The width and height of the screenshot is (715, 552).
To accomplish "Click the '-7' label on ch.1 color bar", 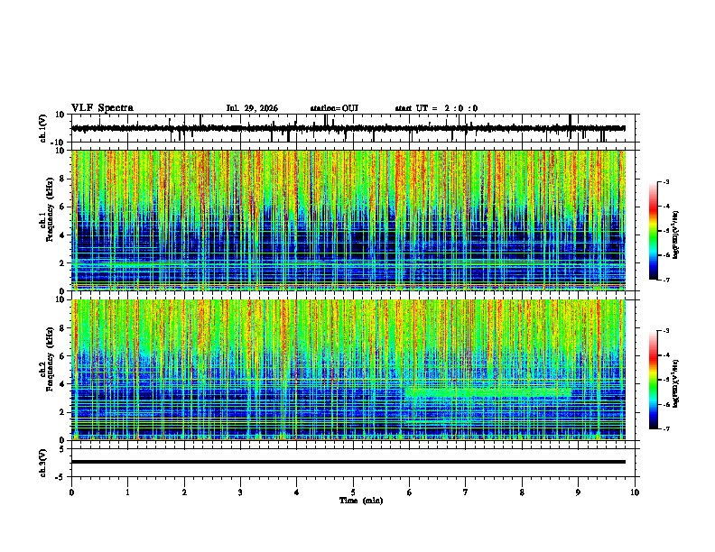I will pyautogui.click(x=665, y=280).
